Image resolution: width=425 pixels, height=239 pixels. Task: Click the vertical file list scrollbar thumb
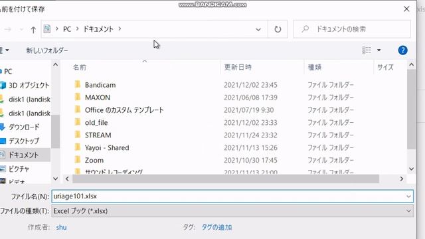coord(411,109)
